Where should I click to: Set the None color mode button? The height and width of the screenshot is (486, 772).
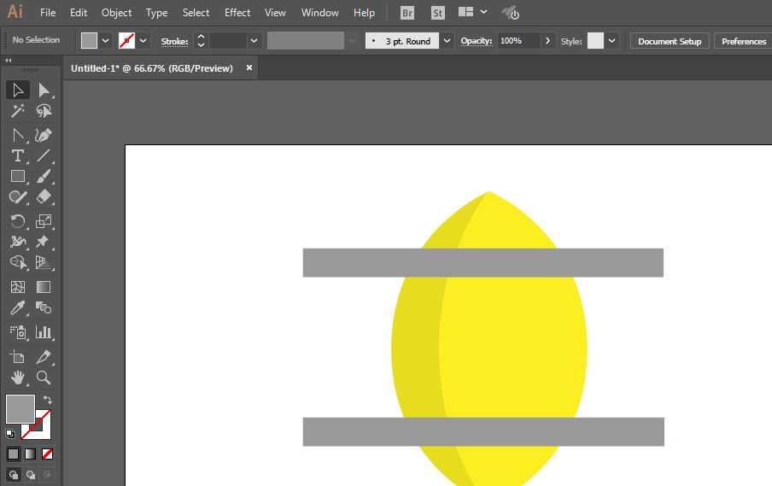(48, 454)
